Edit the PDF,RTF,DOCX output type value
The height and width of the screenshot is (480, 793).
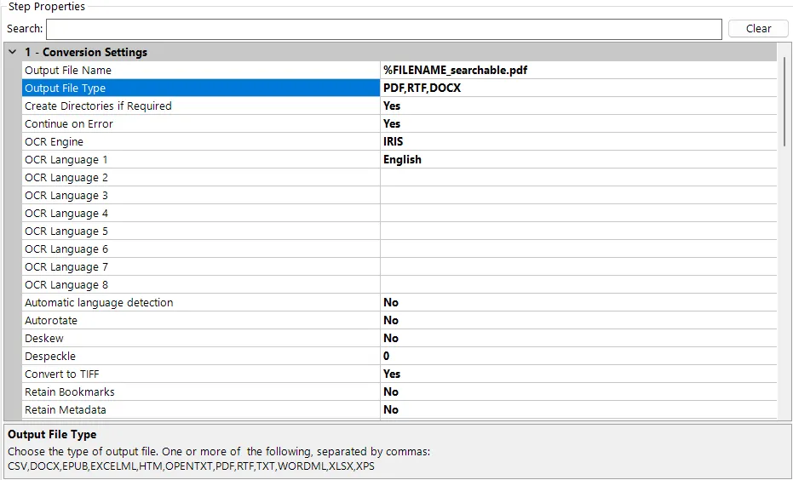pyautogui.click(x=578, y=89)
